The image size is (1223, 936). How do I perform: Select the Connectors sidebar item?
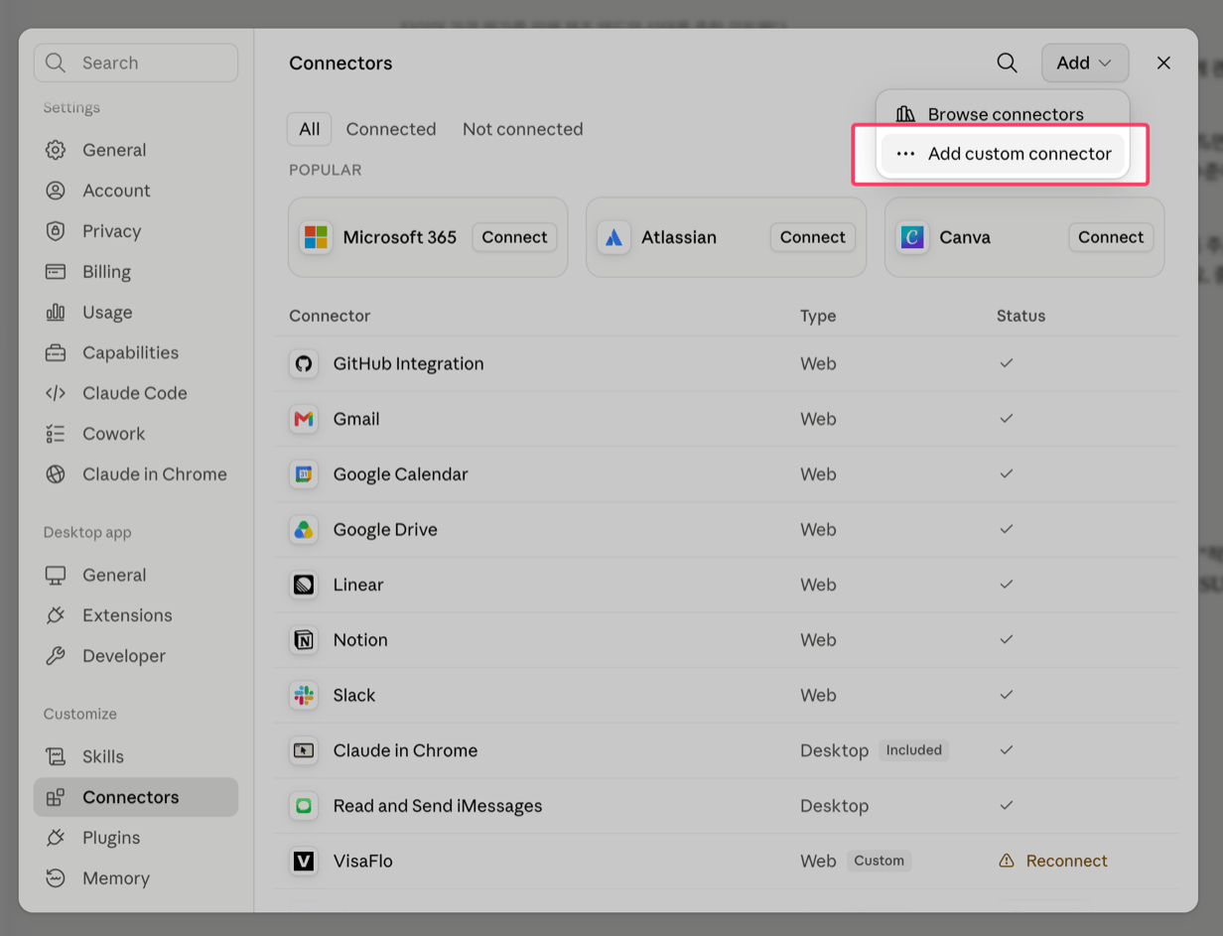click(x=136, y=797)
